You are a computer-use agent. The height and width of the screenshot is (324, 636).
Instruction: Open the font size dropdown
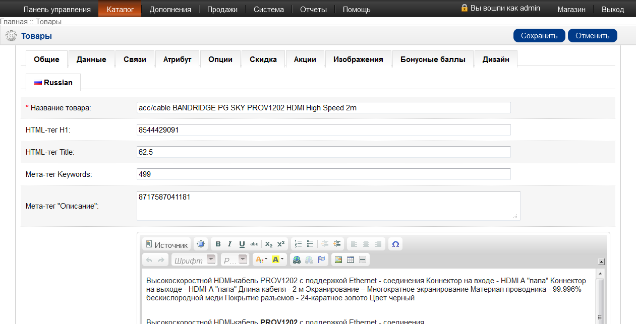236,260
